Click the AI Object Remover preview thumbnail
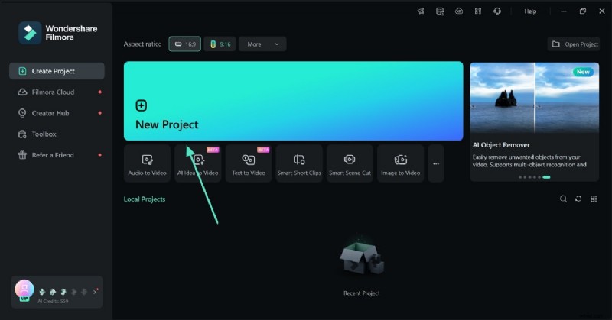612x320 pixels. click(x=535, y=98)
